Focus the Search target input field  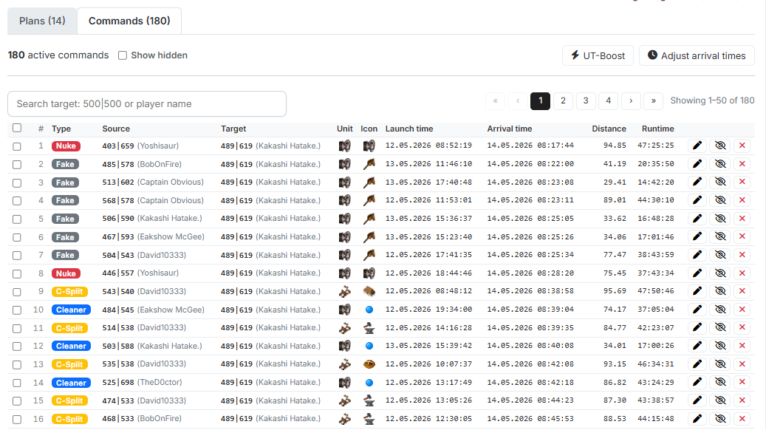[x=147, y=103]
